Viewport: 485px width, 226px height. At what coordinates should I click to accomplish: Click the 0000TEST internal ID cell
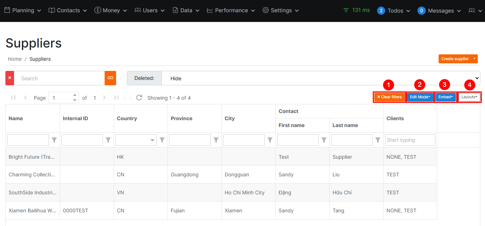point(87,211)
